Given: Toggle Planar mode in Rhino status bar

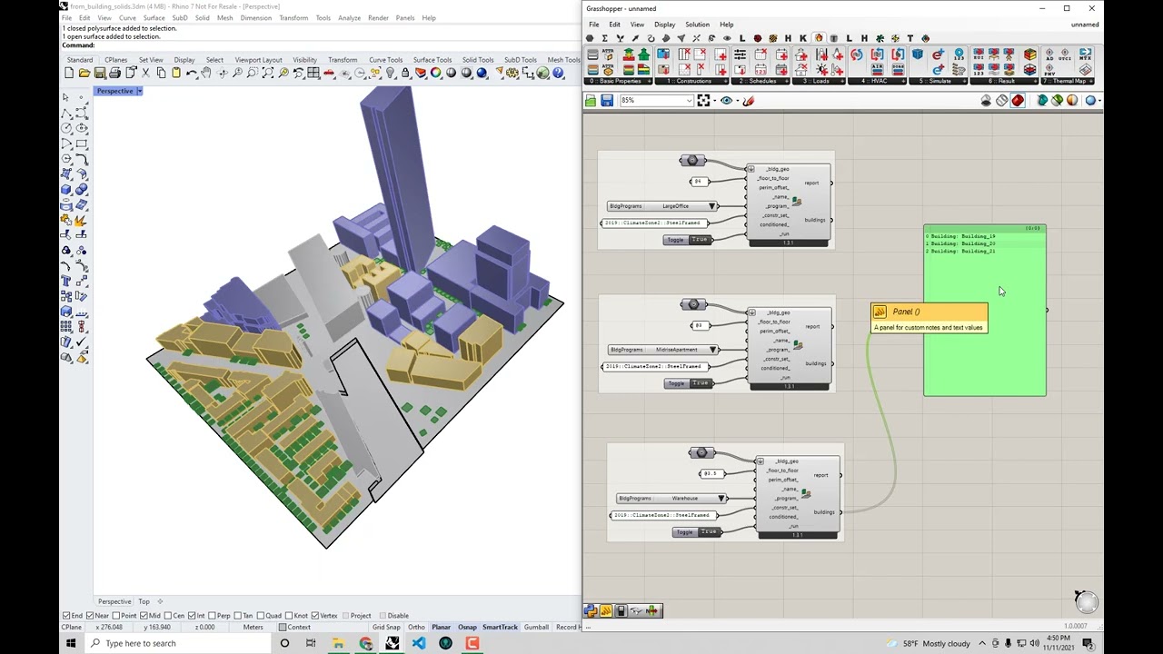Looking at the screenshot, I should point(442,627).
